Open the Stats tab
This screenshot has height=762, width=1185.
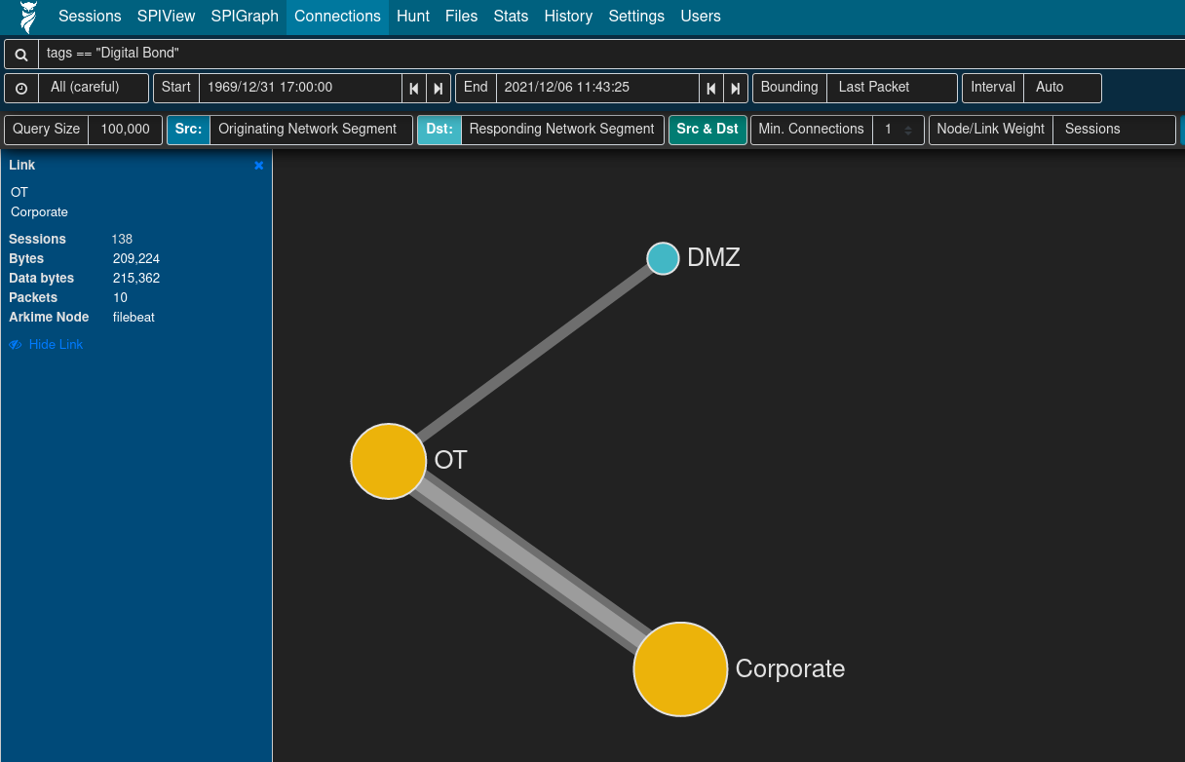click(x=511, y=17)
